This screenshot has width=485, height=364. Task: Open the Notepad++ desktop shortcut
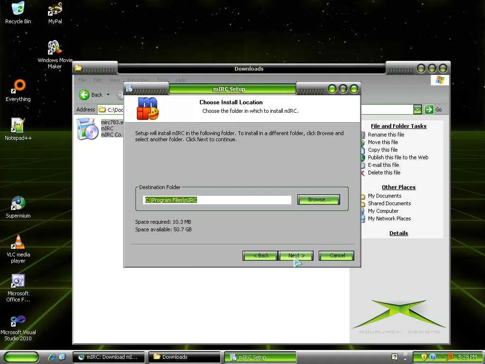18,129
